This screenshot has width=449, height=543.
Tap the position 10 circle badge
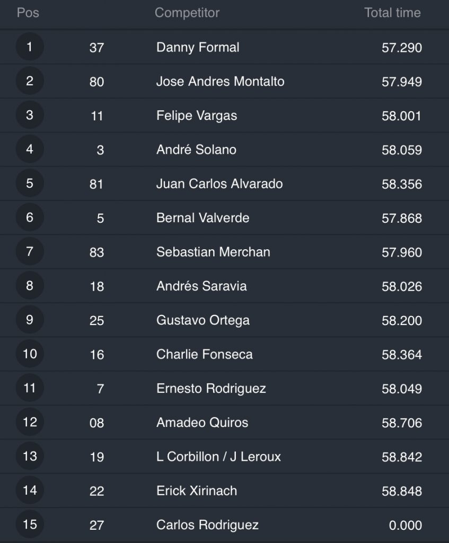[30, 354]
